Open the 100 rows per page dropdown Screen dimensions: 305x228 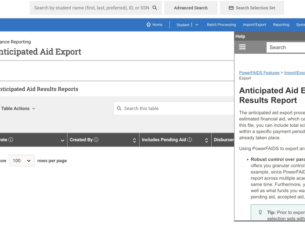[x=22, y=161]
